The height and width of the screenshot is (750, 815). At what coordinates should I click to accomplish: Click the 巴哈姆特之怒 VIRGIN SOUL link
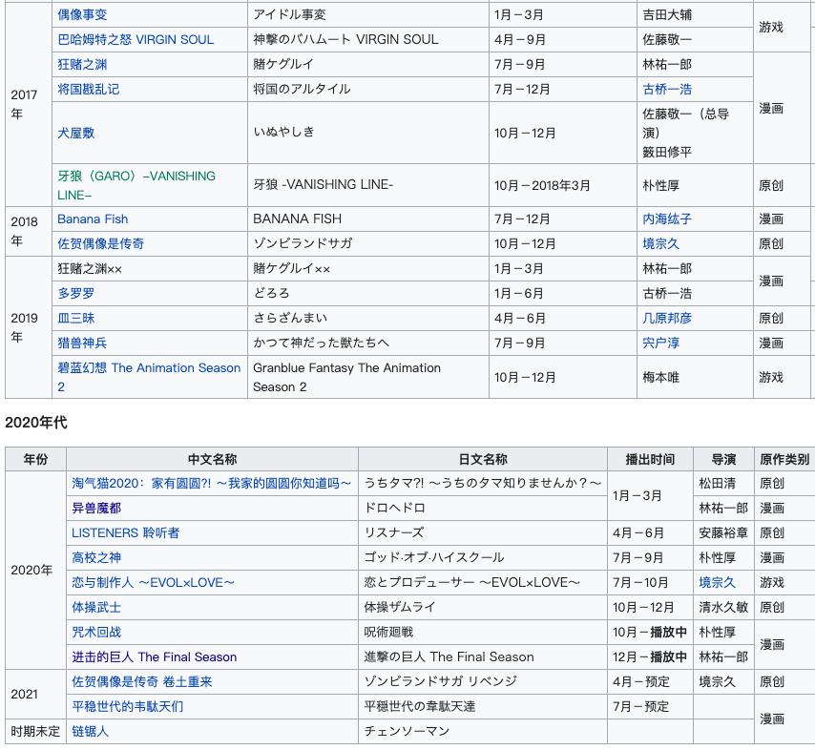click(136, 39)
